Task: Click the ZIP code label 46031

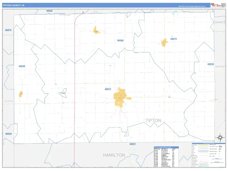Action: (x=133, y=144)
